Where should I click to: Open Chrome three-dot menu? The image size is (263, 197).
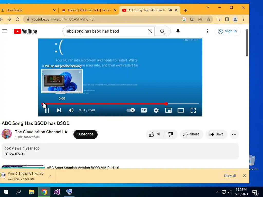click(x=243, y=19)
